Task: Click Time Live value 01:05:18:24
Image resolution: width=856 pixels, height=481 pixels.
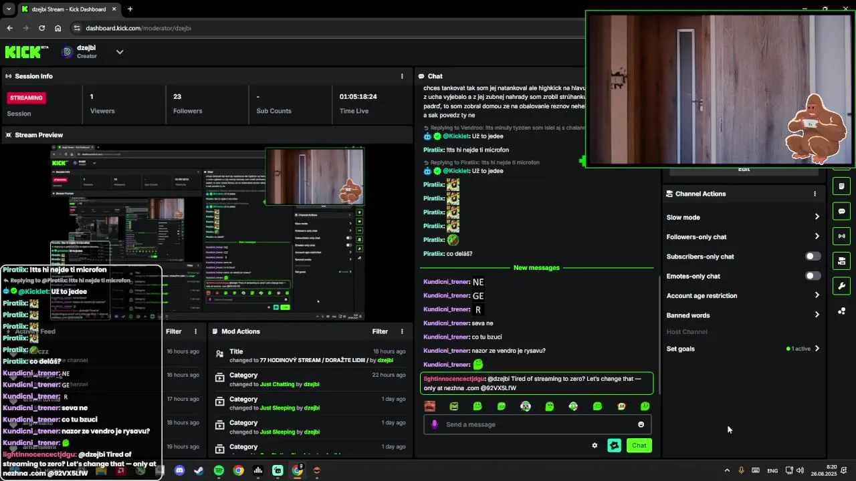Action: click(x=358, y=97)
